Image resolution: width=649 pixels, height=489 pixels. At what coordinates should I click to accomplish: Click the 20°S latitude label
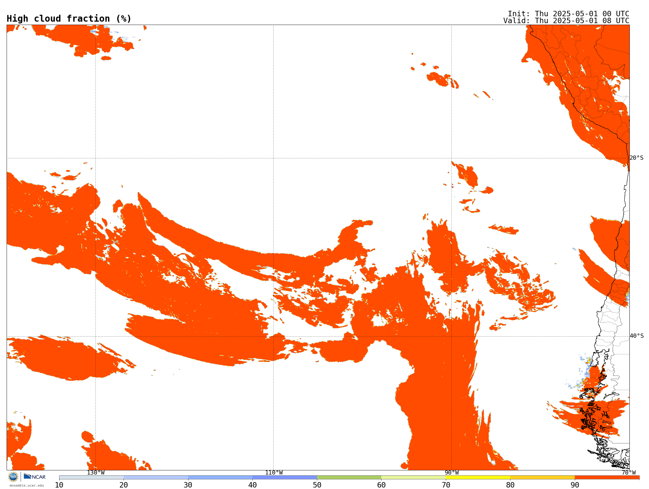(x=636, y=158)
